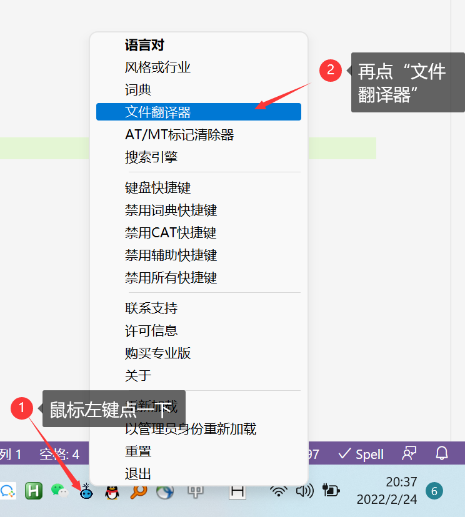
Task: Click 购买专业版 menu entry
Action: point(158,353)
